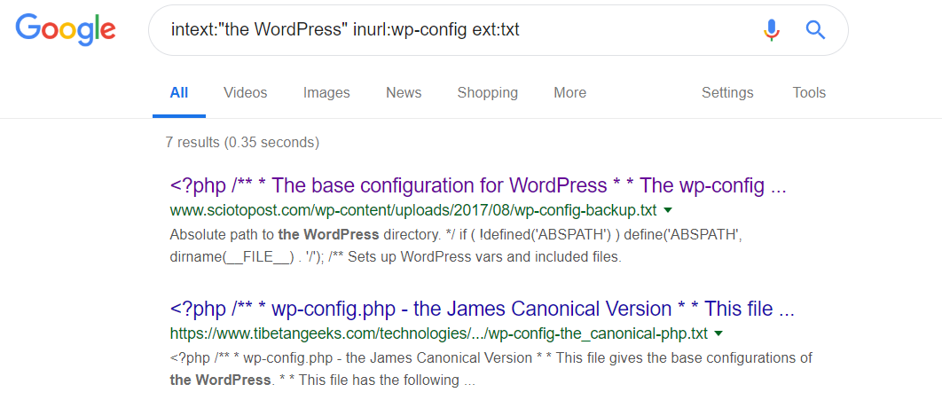
Task: Open the Shopping tab
Action: (x=487, y=93)
